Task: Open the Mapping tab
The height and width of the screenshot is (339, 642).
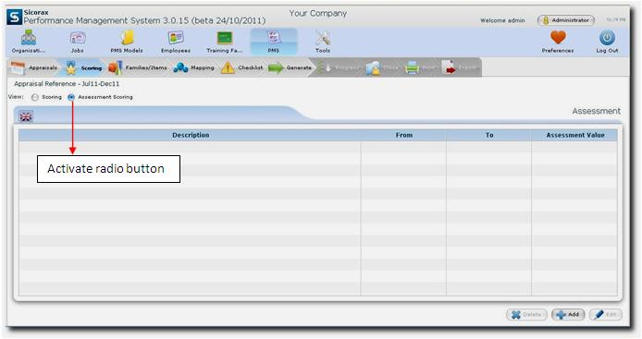Action: [193, 67]
